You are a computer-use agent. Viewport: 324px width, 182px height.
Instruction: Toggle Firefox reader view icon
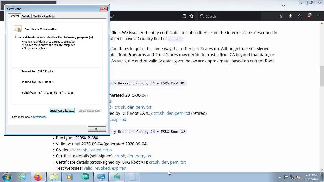184,16
